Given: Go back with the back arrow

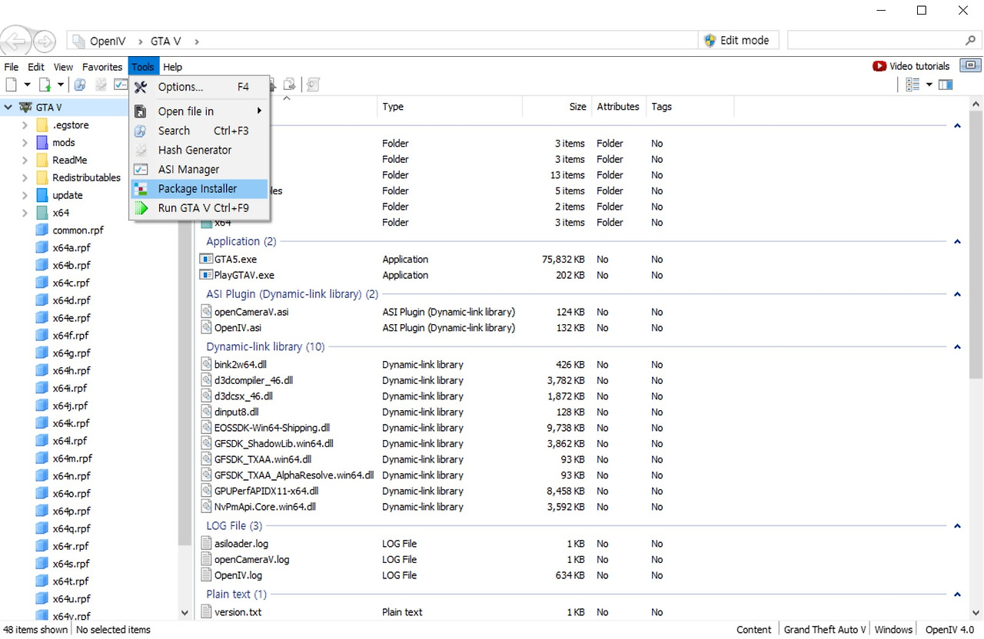Looking at the screenshot, I should pyautogui.click(x=16, y=41).
